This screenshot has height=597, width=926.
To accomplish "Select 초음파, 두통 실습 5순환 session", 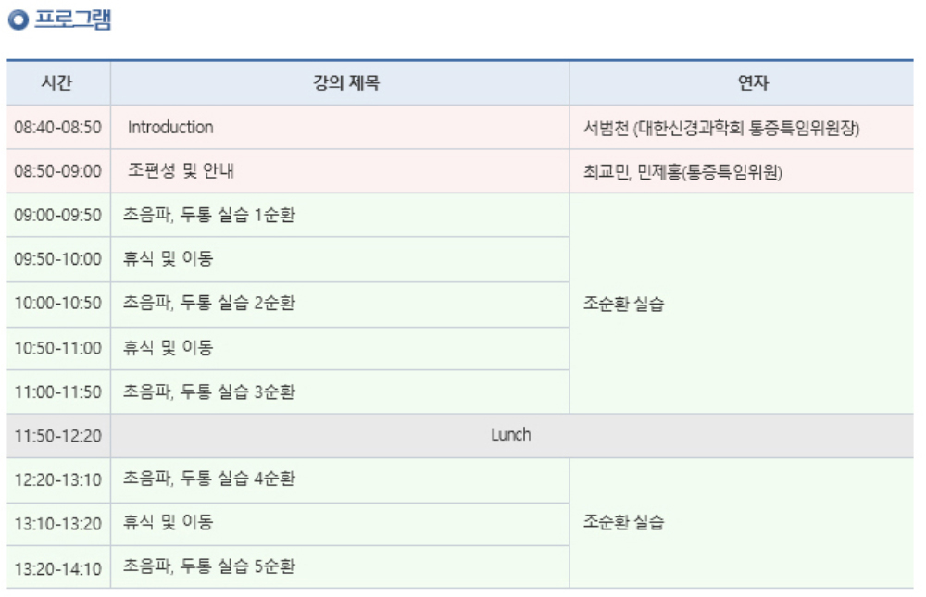I will pyautogui.click(x=209, y=566).
